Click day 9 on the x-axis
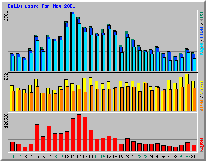Image resolution: width=206 pixels, height=161 pixels. (62, 157)
